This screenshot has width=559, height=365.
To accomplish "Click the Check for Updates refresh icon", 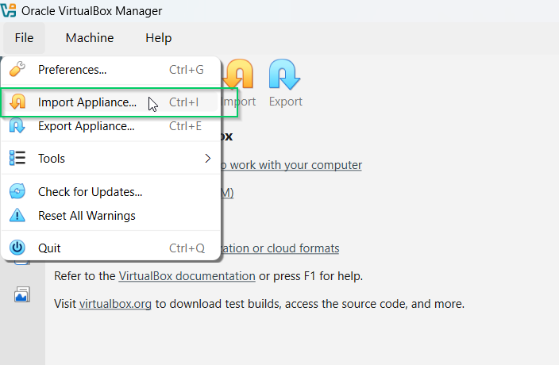I will click(17, 191).
